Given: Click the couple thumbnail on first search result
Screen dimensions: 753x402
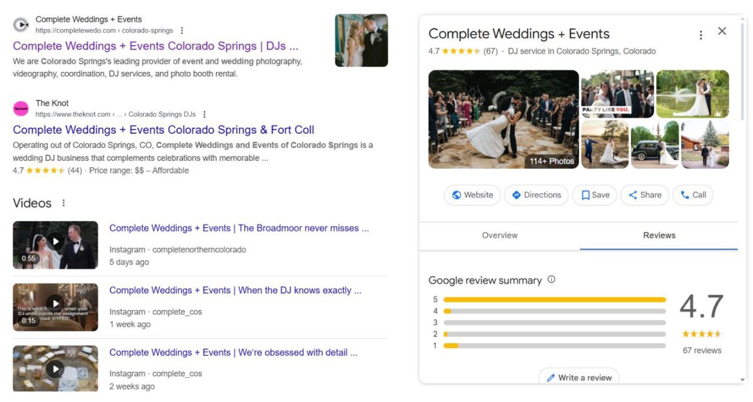Looking at the screenshot, I should pos(361,40).
